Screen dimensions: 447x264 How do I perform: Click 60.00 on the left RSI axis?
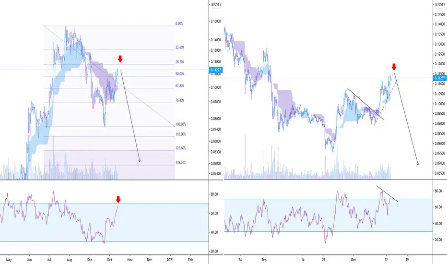(x=214, y=214)
